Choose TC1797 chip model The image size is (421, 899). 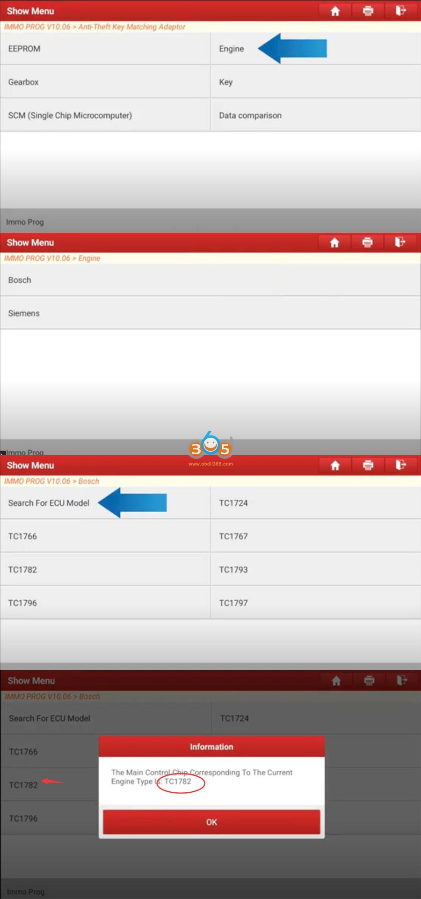click(x=316, y=603)
